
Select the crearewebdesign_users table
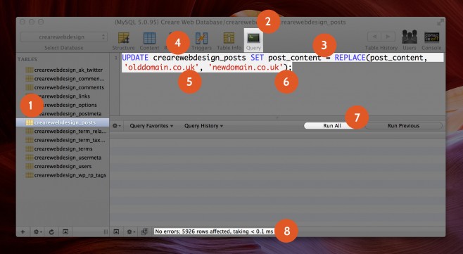pos(63,166)
